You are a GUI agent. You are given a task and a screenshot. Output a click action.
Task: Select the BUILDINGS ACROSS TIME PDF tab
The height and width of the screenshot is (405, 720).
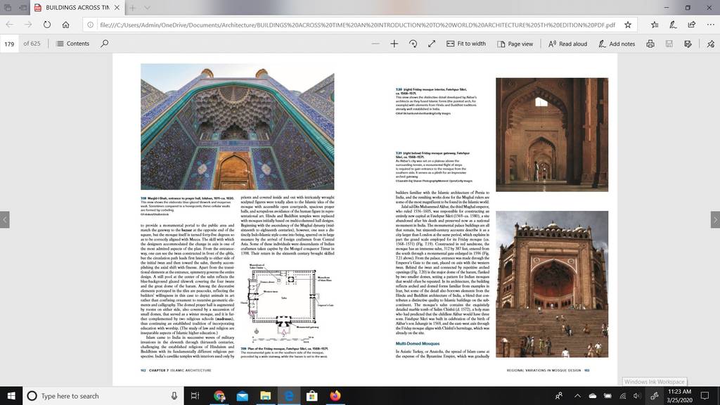click(x=77, y=7)
